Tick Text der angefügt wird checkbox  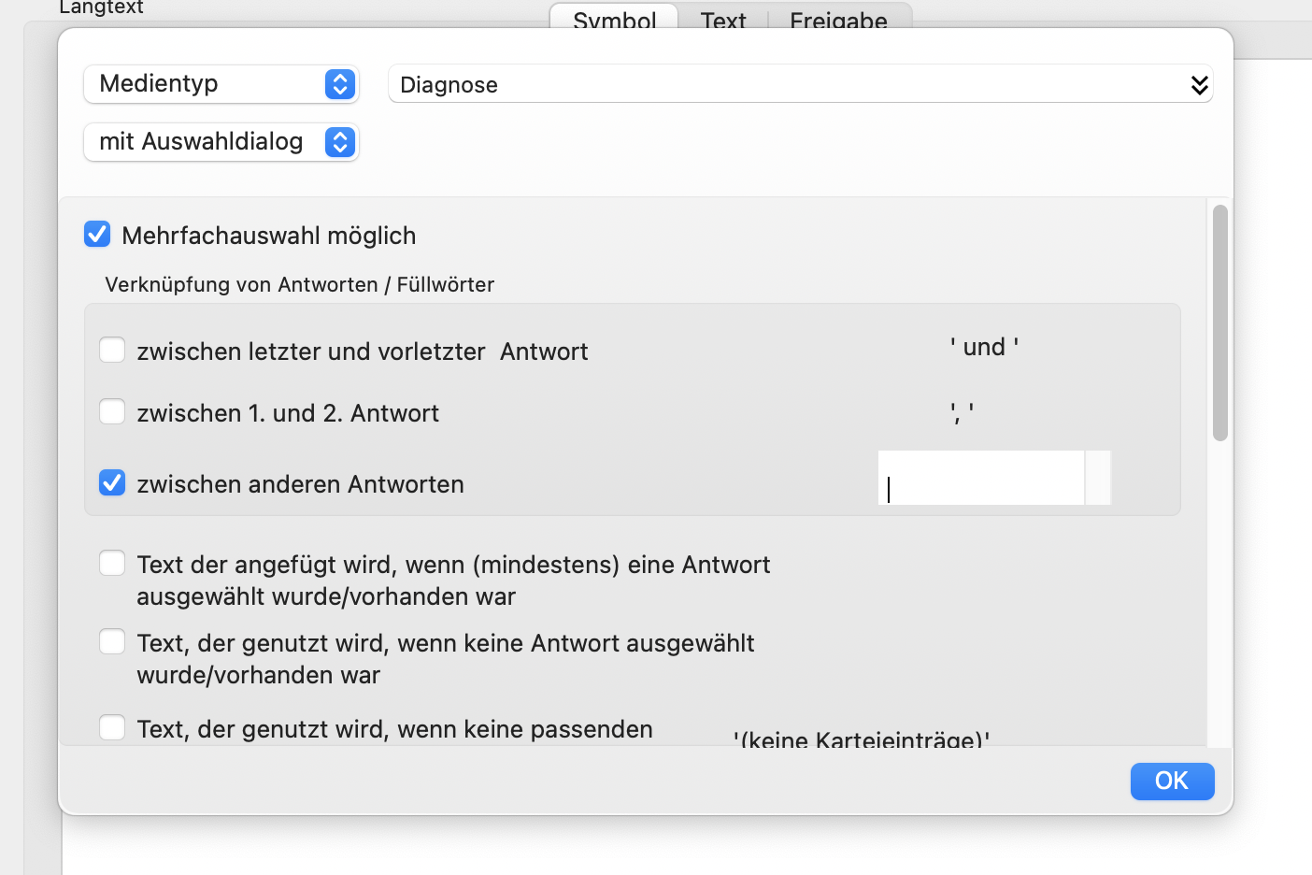[x=112, y=563]
